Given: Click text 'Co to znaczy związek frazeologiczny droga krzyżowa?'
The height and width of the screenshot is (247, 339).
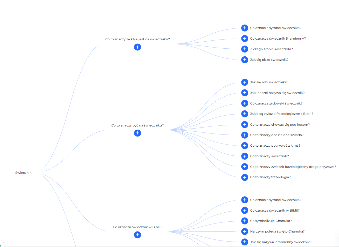Looking at the screenshot, I should (x=293, y=167).
